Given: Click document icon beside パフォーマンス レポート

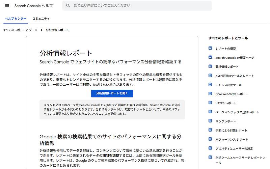Looking at the screenshot, I should click(210, 139).
